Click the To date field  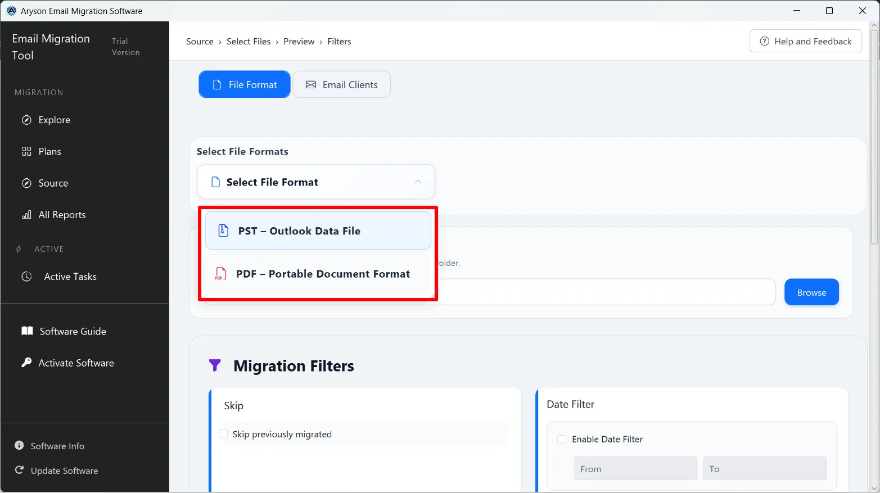764,468
